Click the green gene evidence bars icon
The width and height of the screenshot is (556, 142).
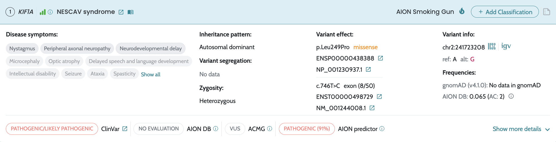click(x=43, y=12)
